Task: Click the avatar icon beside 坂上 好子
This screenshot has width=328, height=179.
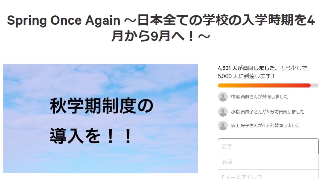Action: click(223, 125)
